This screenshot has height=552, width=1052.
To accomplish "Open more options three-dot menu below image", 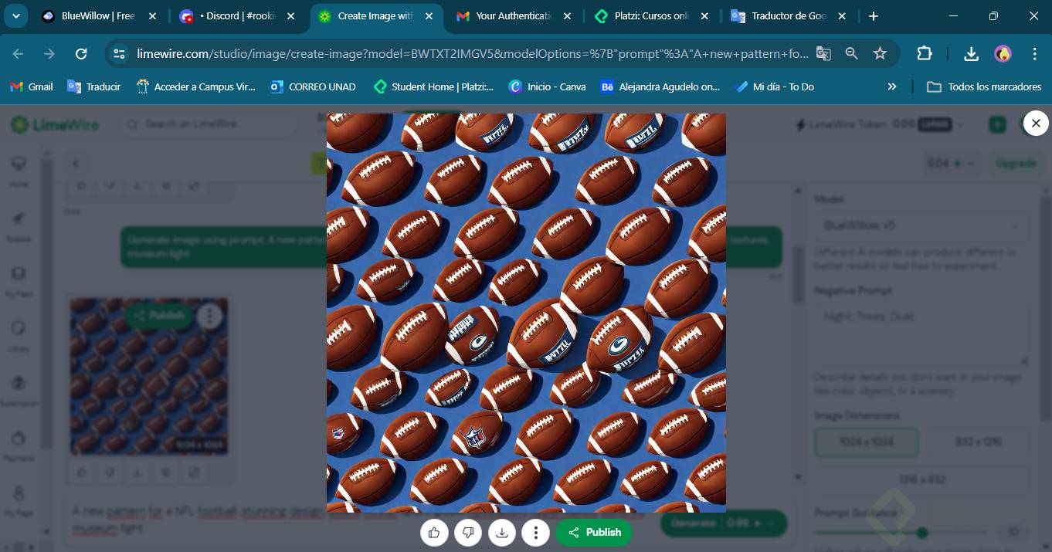I will pyautogui.click(x=535, y=533).
